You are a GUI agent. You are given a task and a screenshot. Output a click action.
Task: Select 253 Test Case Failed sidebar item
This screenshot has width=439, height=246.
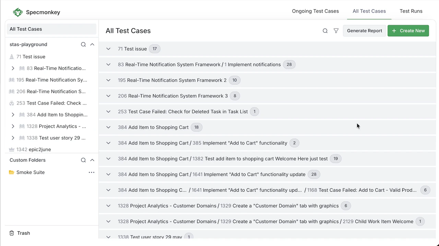51,103
